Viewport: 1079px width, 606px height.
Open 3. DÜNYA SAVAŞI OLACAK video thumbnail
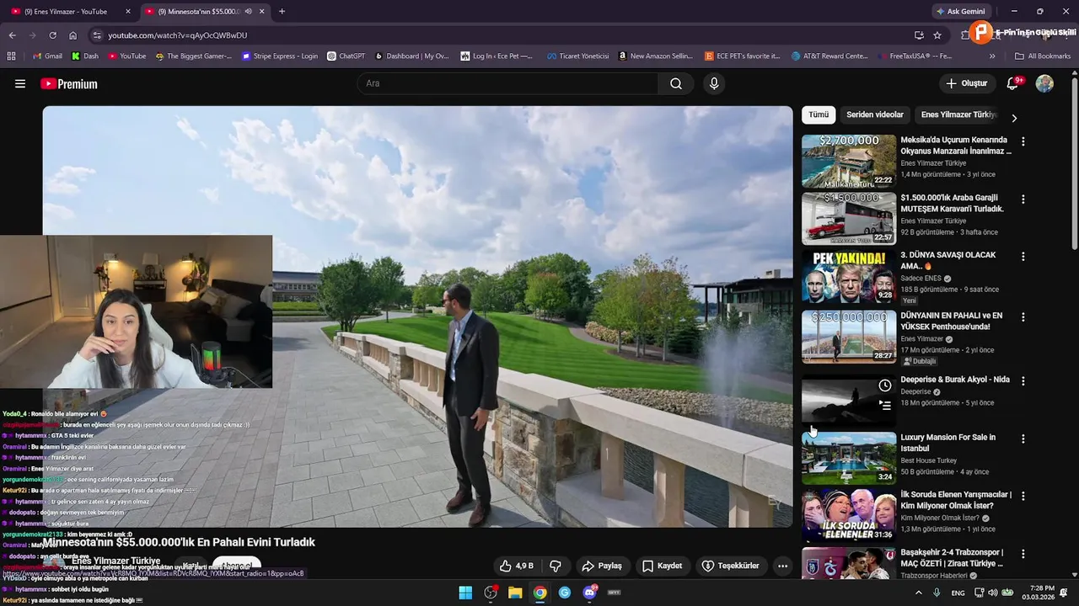pos(849,276)
